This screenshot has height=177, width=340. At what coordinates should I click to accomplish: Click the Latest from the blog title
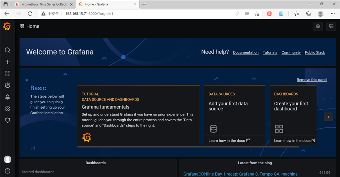coord(255,163)
